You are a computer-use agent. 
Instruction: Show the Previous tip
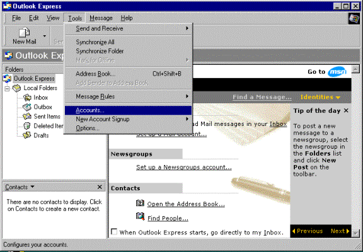308,231
